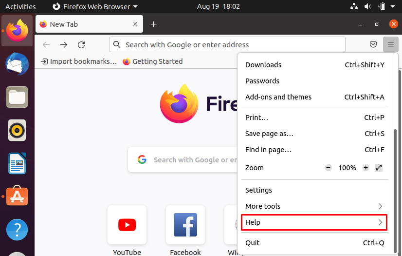
Task: Open Add-ons and themes
Action: [314, 97]
